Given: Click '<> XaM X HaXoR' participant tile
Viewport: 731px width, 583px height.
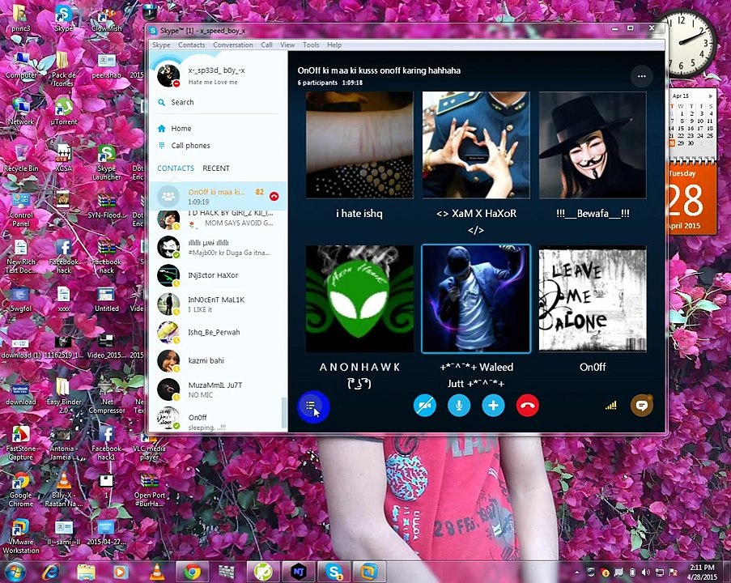Looking at the screenshot, I should coord(476,145).
